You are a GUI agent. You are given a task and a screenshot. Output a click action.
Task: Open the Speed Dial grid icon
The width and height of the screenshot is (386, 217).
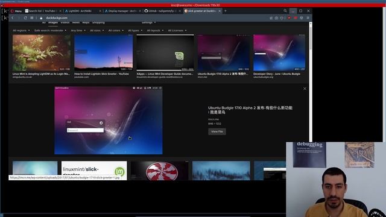coord(32,18)
